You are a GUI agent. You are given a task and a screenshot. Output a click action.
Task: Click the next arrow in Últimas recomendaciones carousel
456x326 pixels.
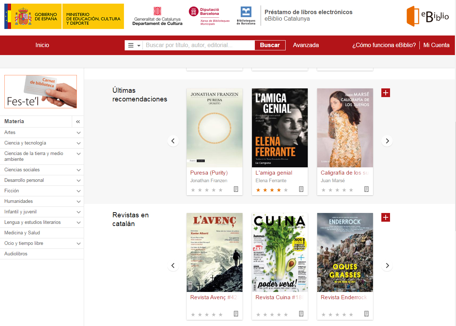point(387,141)
